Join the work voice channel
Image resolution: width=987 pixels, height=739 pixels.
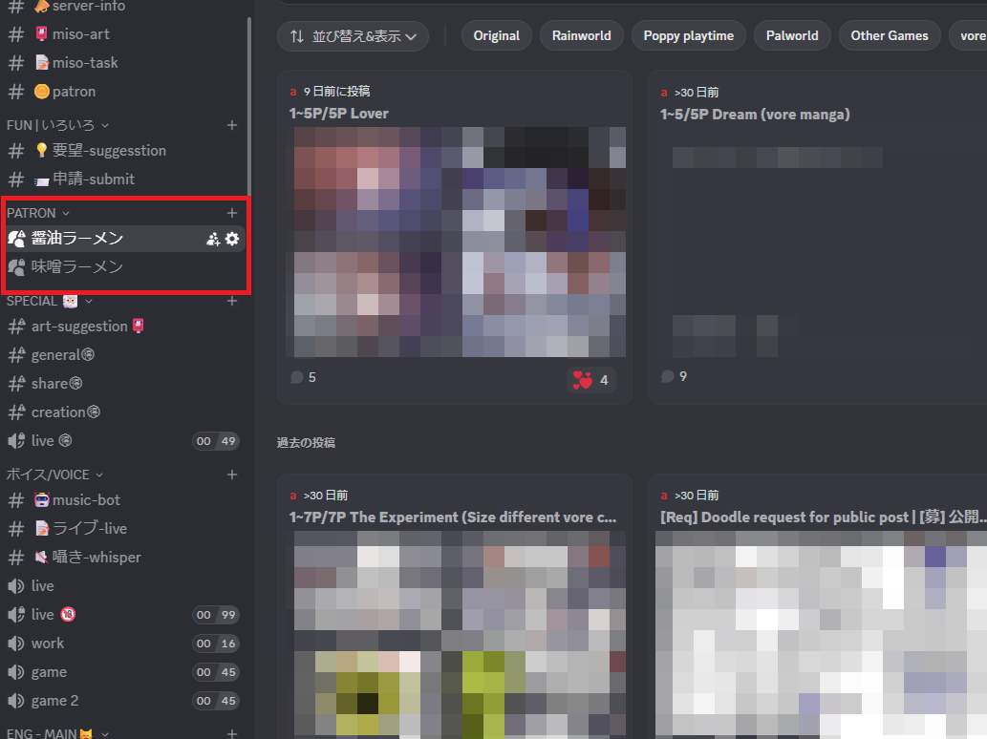coord(48,644)
